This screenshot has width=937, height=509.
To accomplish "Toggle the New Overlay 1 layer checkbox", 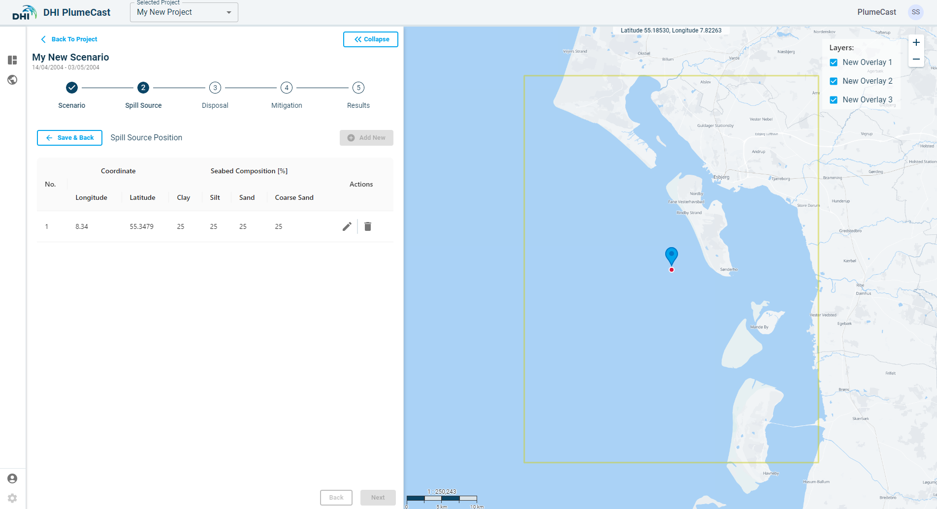I will [x=834, y=63].
